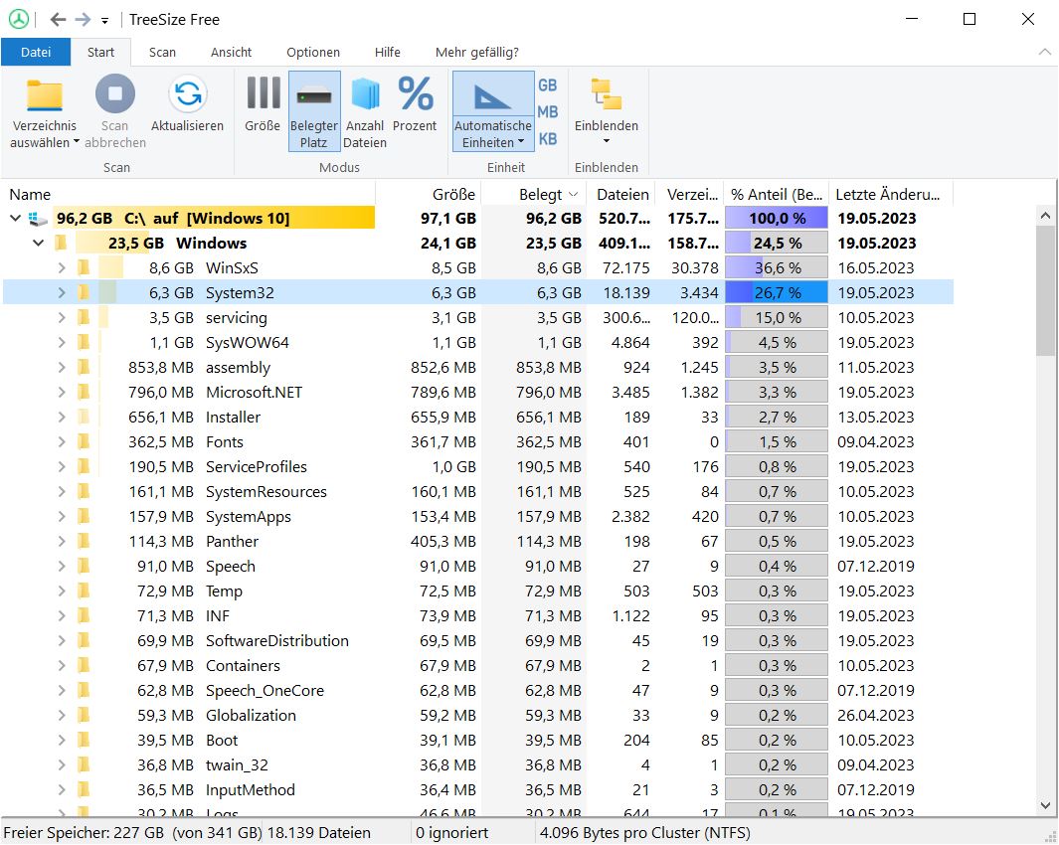This screenshot has height=845, width=1059.
Task: Open the quick access toolbar dropdown arrow
Action: [104, 21]
